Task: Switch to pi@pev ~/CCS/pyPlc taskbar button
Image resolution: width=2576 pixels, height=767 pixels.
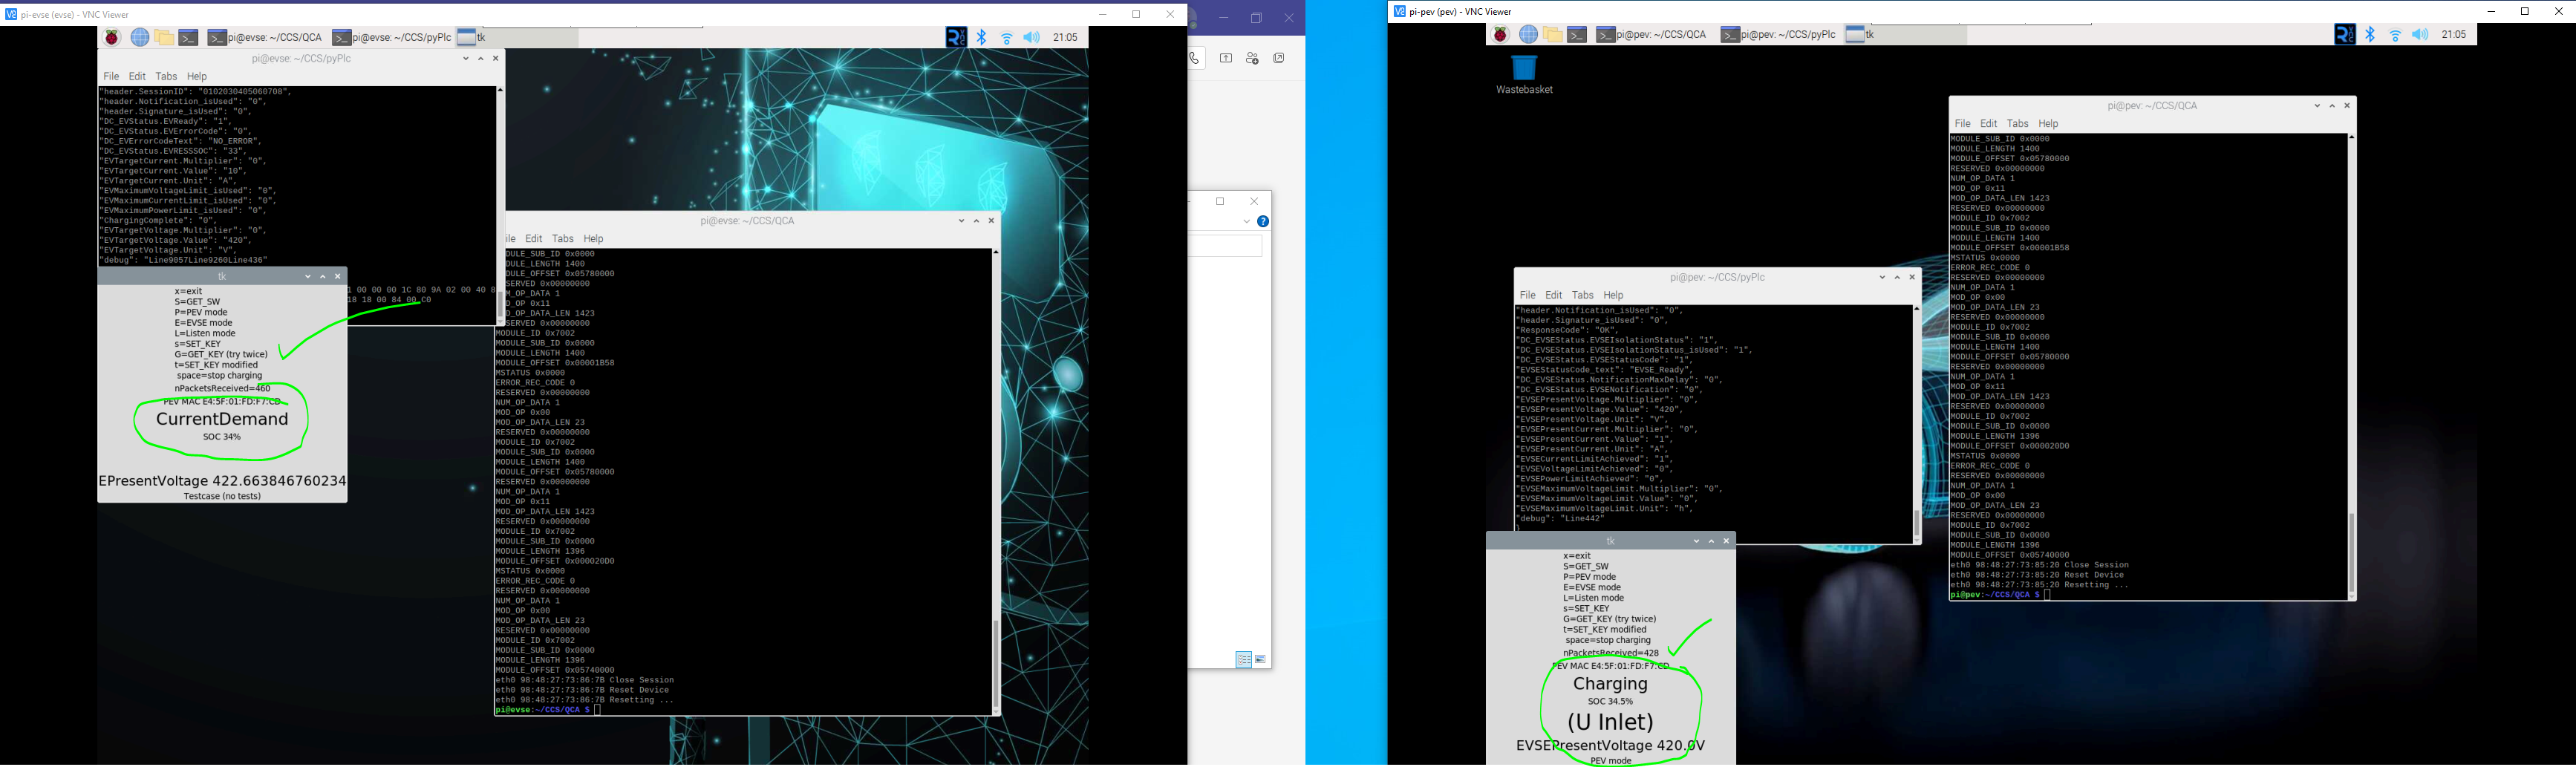Action: point(1778,35)
